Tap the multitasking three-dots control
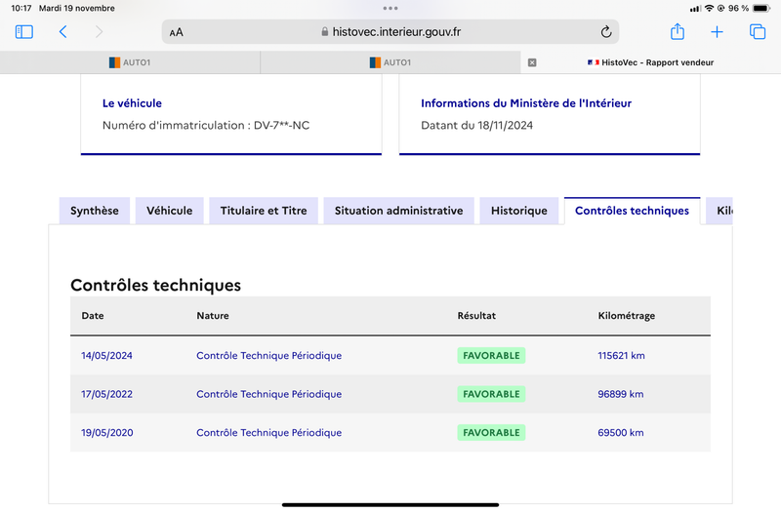 (x=390, y=8)
